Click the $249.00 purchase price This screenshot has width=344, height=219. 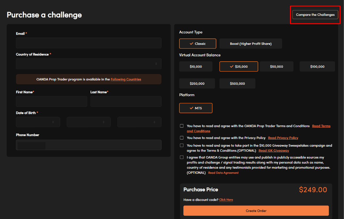313,189
